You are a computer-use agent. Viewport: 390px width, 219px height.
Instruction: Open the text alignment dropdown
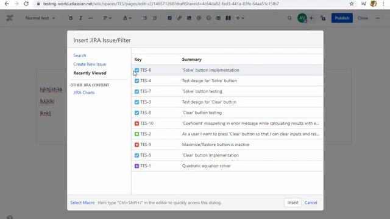click(107, 18)
